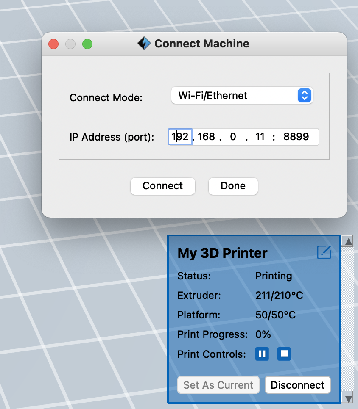The height and width of the screenshot is (409, 358).
Task: Select the My 3D Printer panel
Action: point(222,253)
